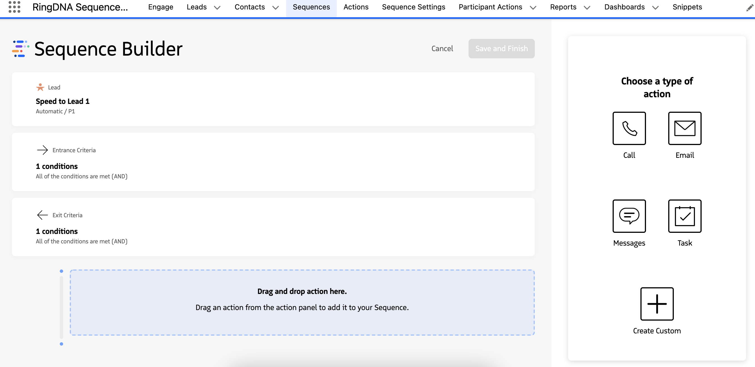Screen dimensions: 755x367
Task: Expand the Dashboards menu chevron
Action: 655,8
